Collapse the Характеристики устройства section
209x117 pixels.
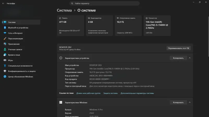pyautogui.click(x=190, y=58)
